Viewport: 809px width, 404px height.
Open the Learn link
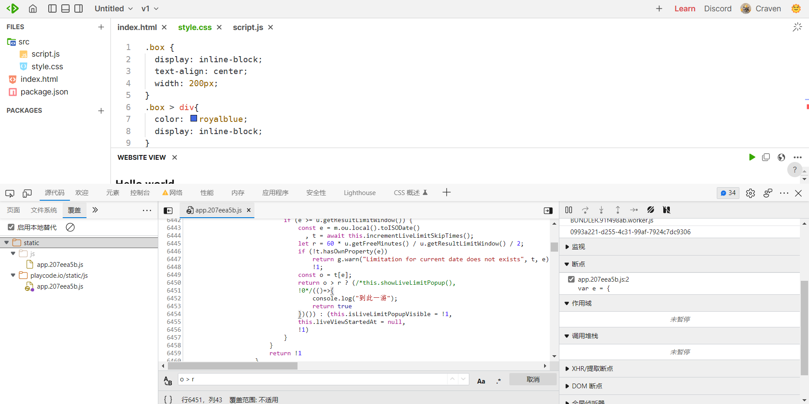click(x=685, y=9)
